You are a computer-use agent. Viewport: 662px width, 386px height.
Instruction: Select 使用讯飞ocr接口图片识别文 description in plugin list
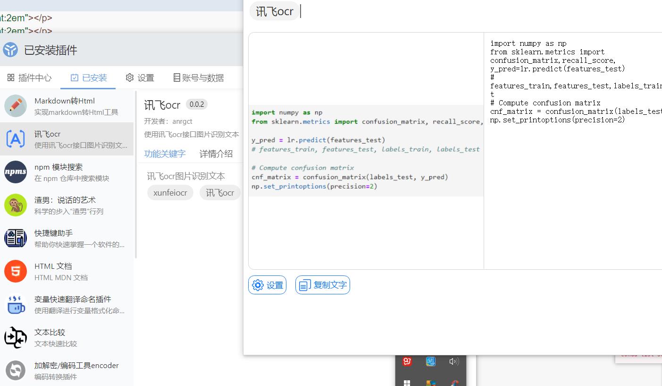(x=81, y=145)
